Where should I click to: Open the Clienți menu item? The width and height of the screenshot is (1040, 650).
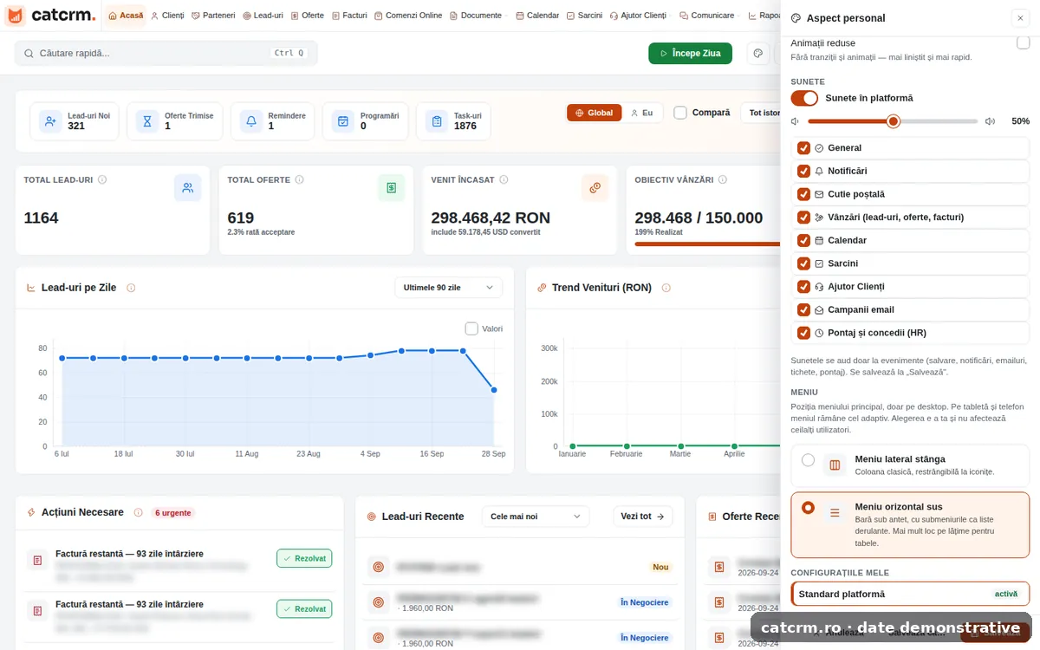point(167,16)
